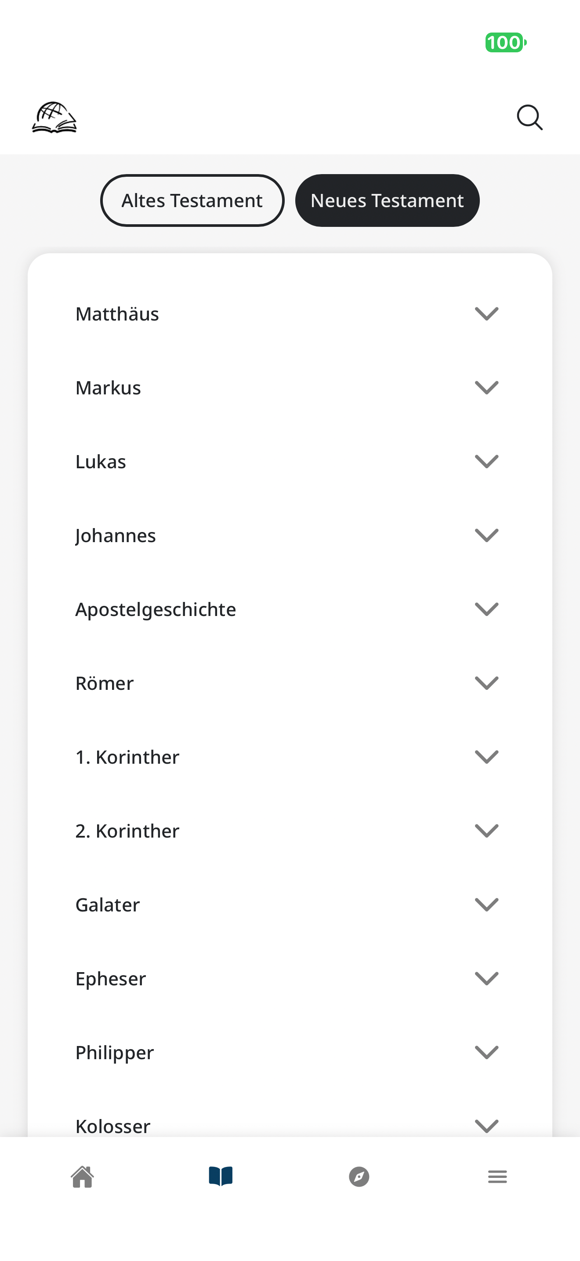Image resolution: width=580 pixels, height=1261 pixels.
Task: Open the search magnifier icon
Action: 529,117
